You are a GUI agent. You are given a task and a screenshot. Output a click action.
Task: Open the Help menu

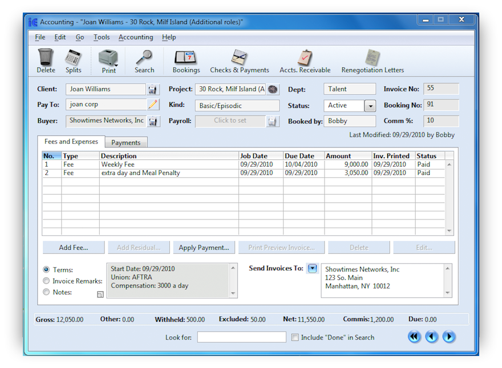(x=169, y=37)
